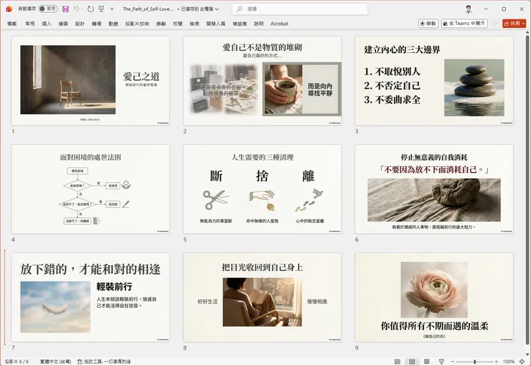Click slide counter 投影片 6 / 9 in status bar

tap(17, 362)
